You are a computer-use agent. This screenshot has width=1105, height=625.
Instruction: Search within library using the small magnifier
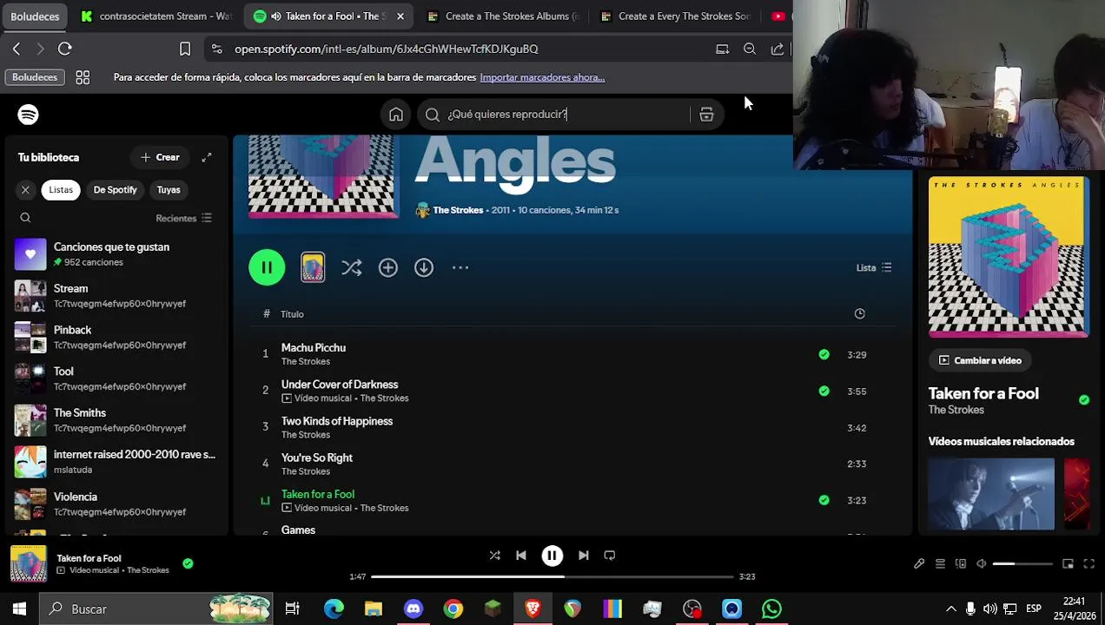pos(25,218)
